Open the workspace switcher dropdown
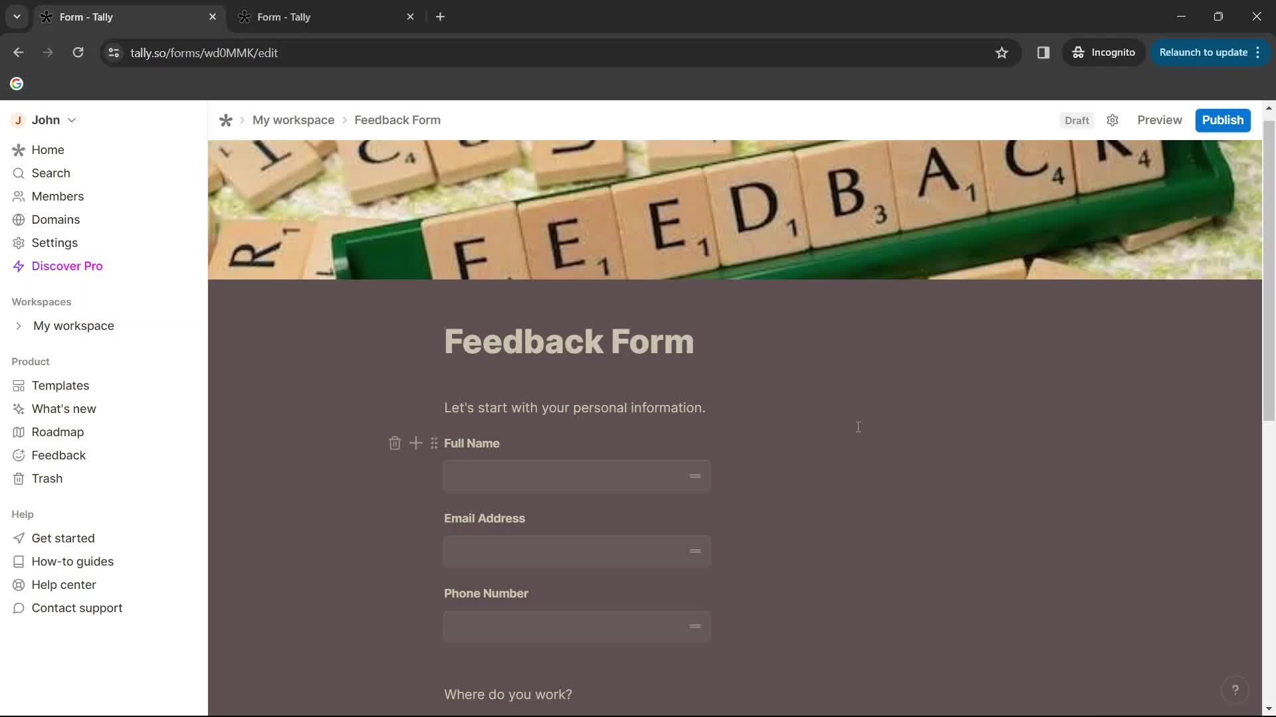The width and height of the screenshot is (1276, 717). 45,120
